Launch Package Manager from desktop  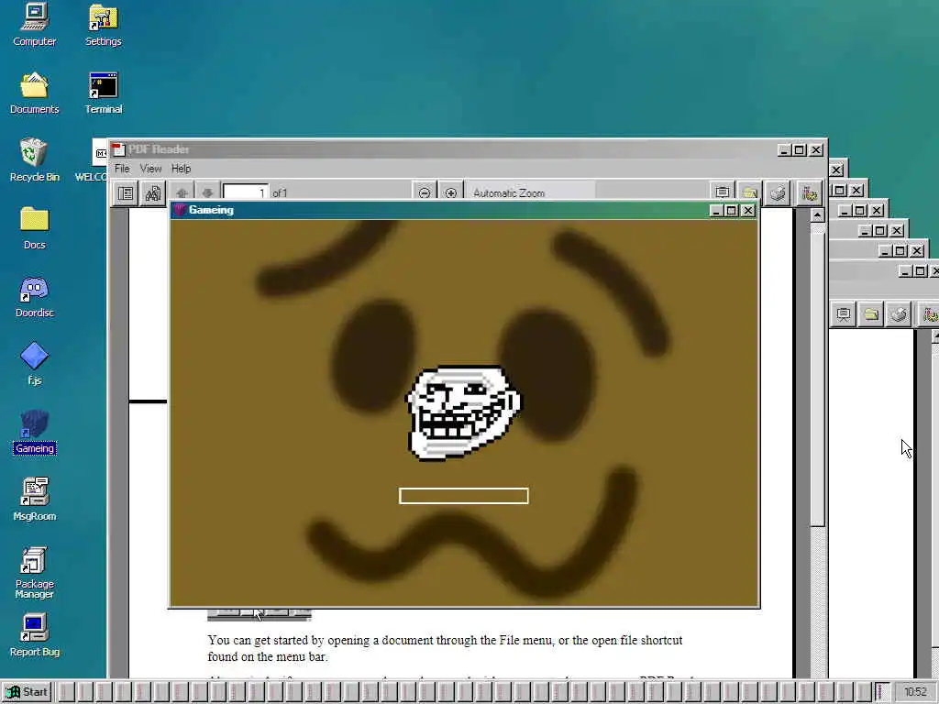tap(34, 572)
